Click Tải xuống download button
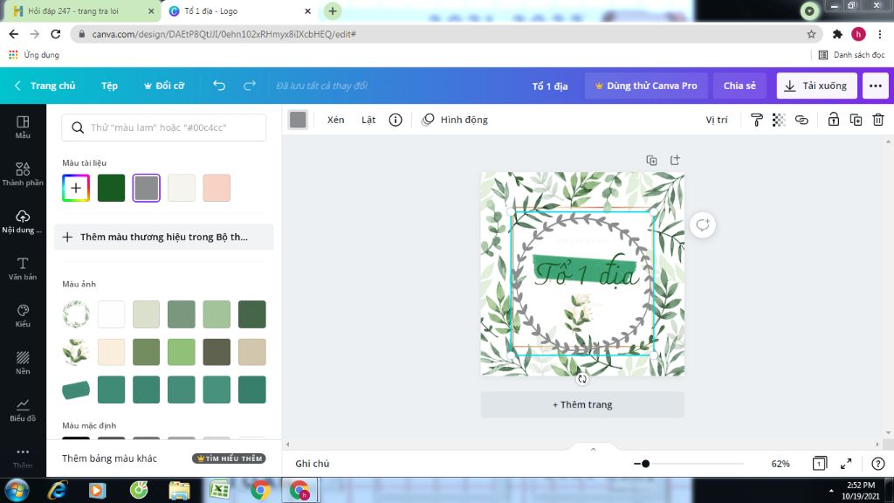This screenshot has width=894, height=503. [x=816, y=86]
